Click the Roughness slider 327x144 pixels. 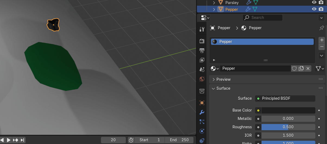[x=288, y=127]
